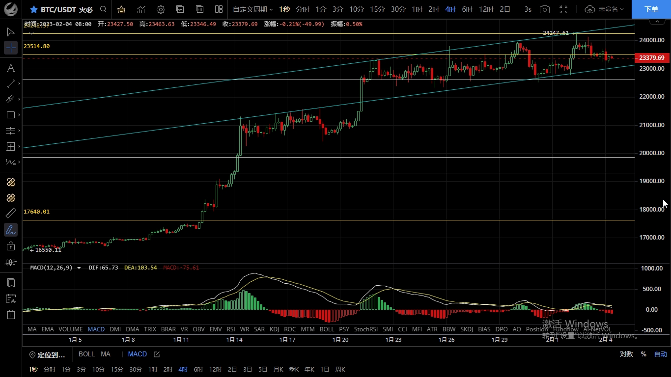Image resolution: width=671 pixels, height=377 pixels.
Task: Click the 定位到 locate button
Action: [47, 354]
